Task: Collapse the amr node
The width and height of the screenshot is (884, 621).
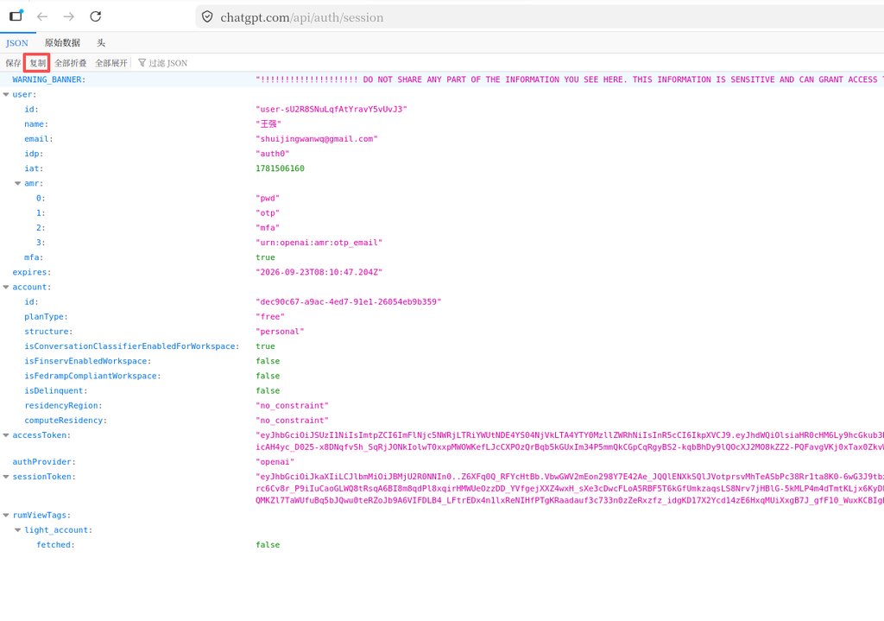Action: pyautogui.click(x=18, y=183)
